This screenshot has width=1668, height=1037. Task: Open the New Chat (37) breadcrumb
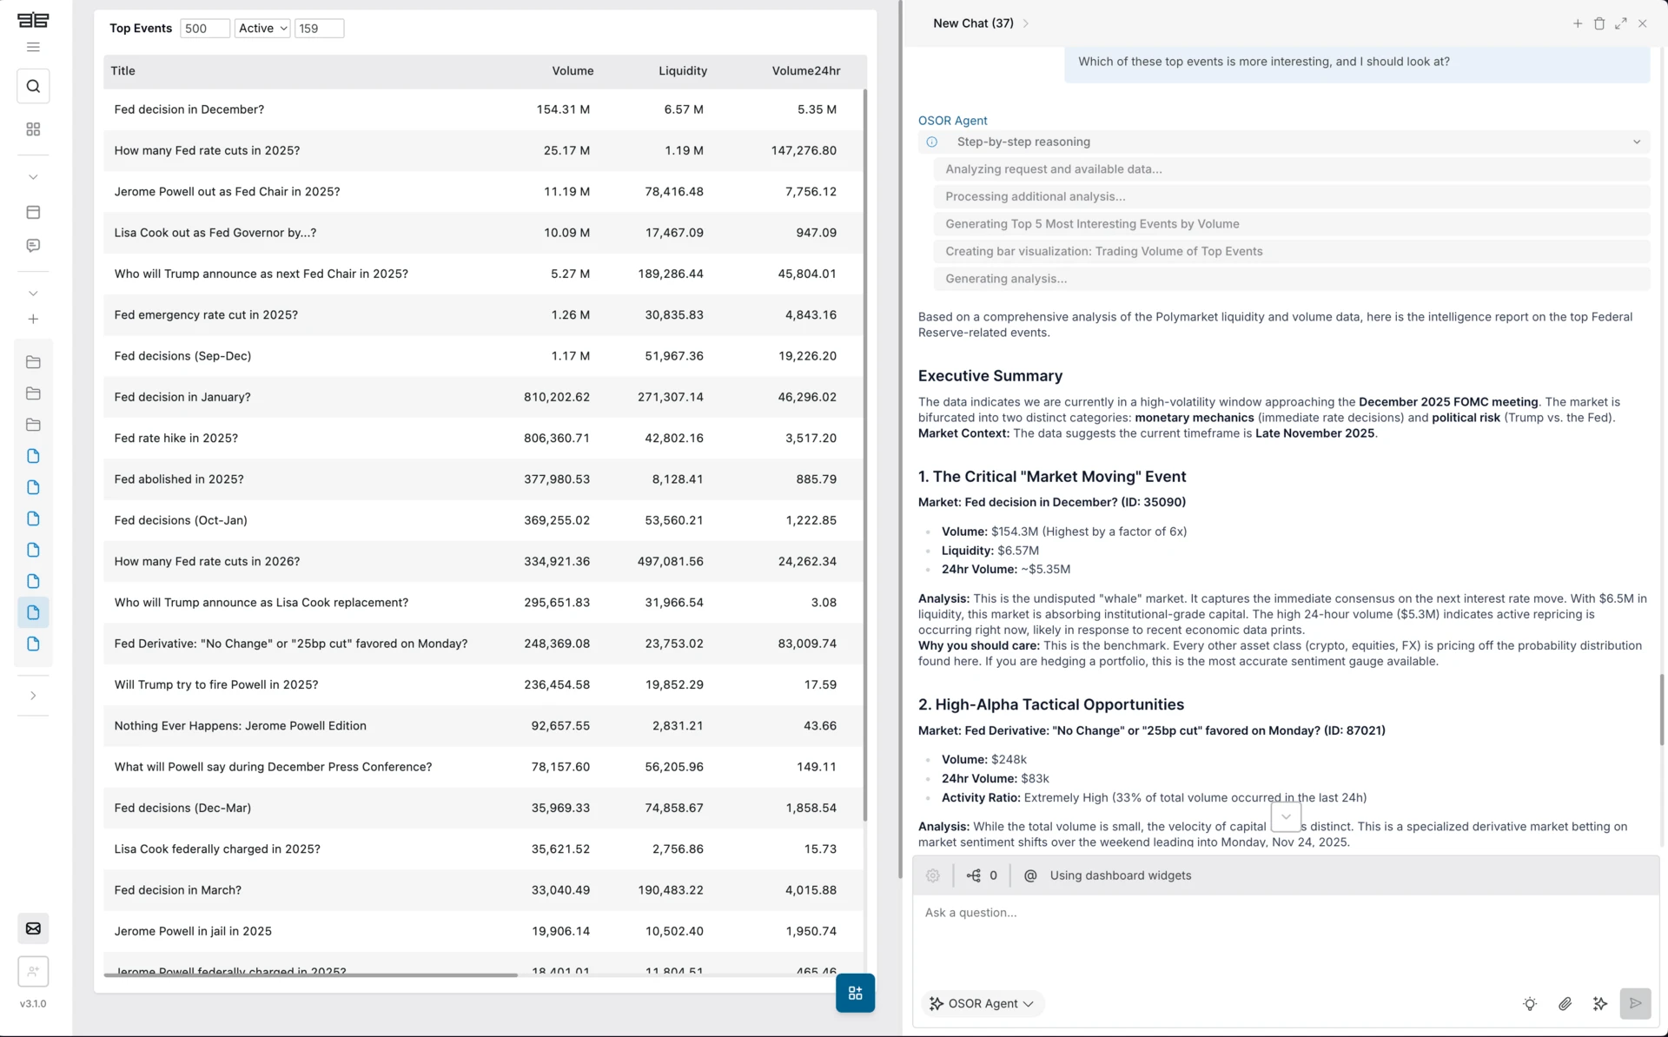point(972,23)
